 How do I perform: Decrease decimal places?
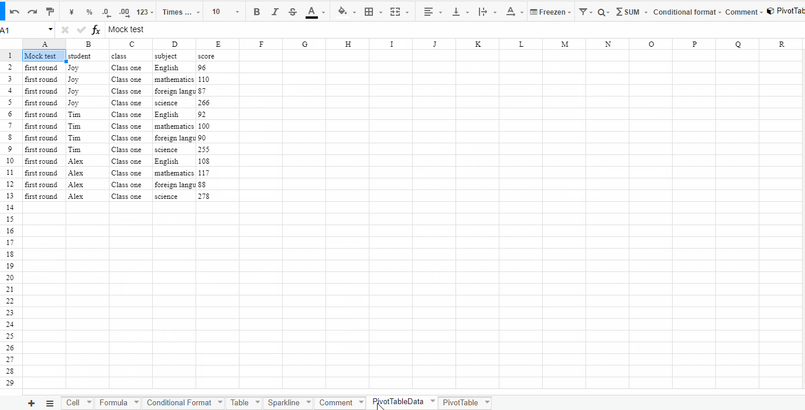106,12
